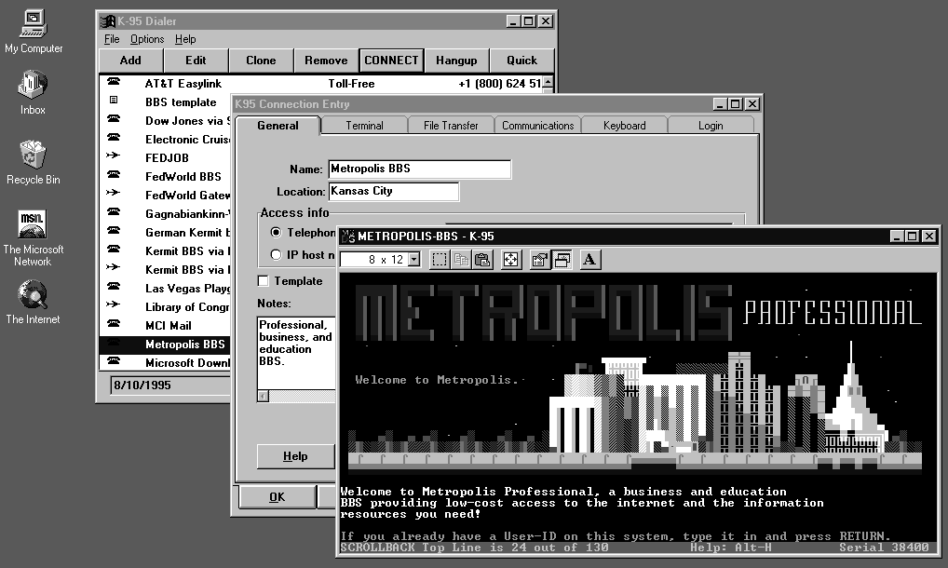Screen dimensions: 948x568
Task: Select the IP host access radio button
Action: point(276,254)
